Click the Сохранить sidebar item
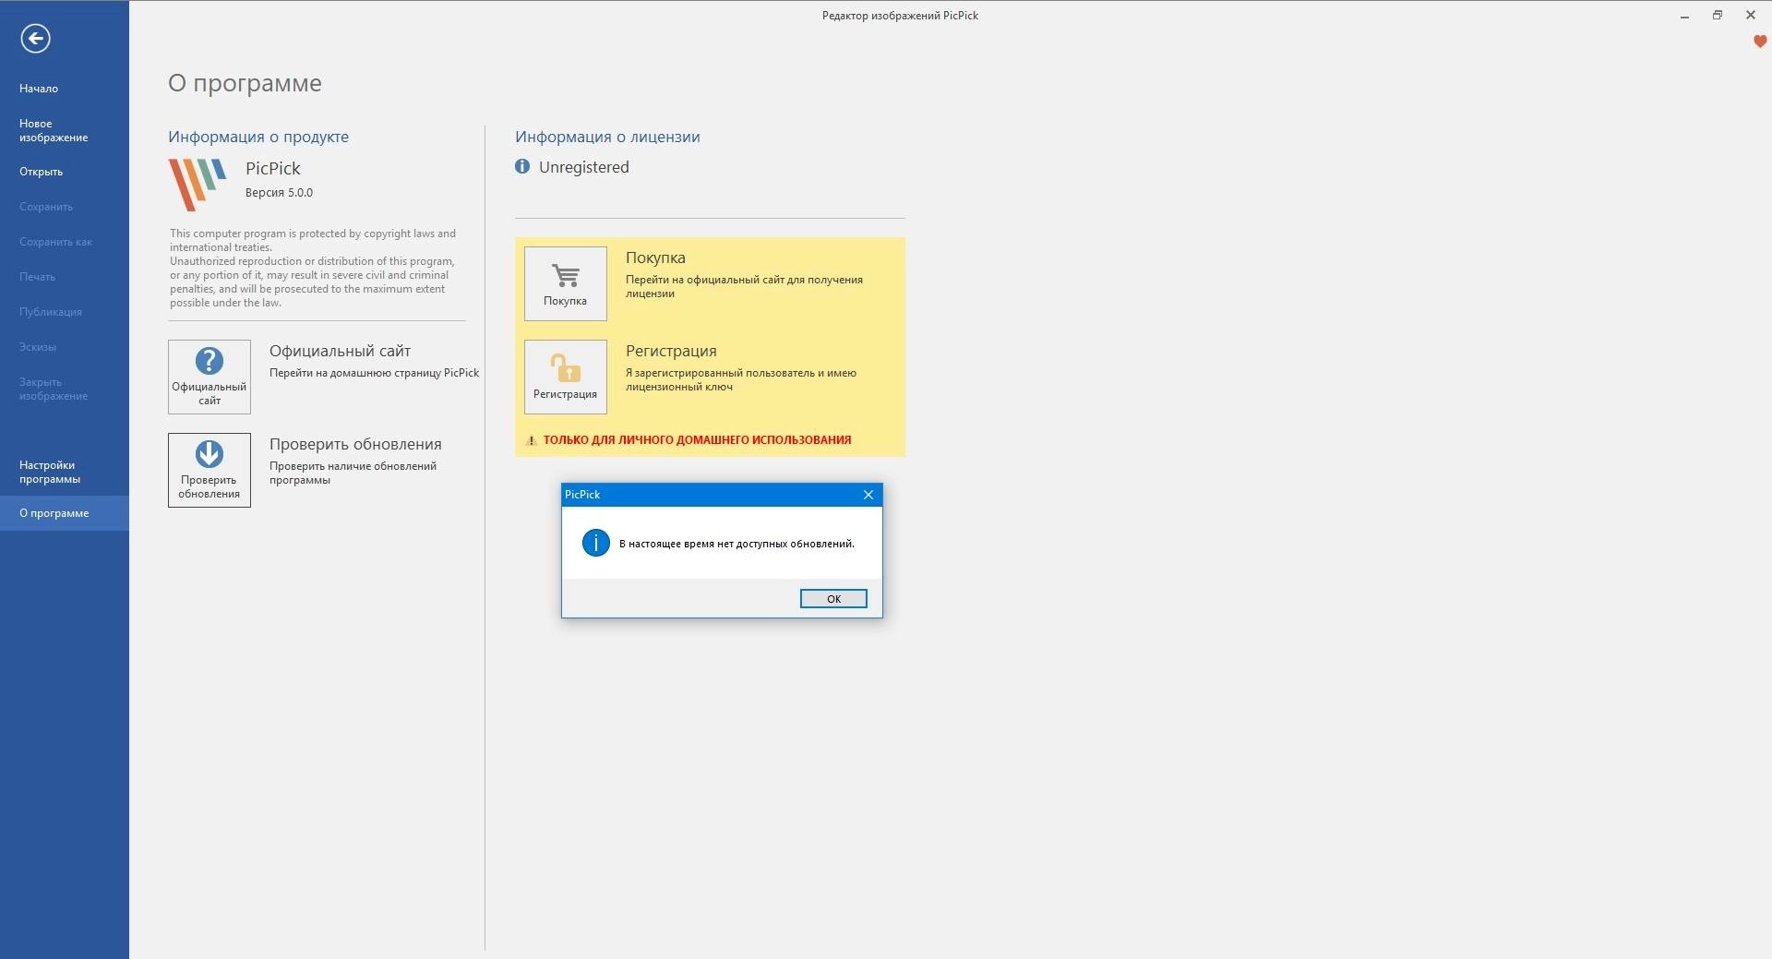Screen dimensions: 1772x959 [46, 207]
